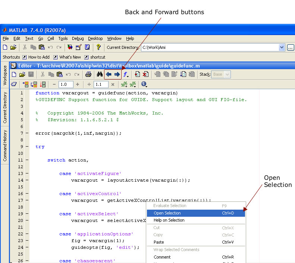Open Find with the binoculars icon
Screen dimensions: 295x263
(100, 74)
